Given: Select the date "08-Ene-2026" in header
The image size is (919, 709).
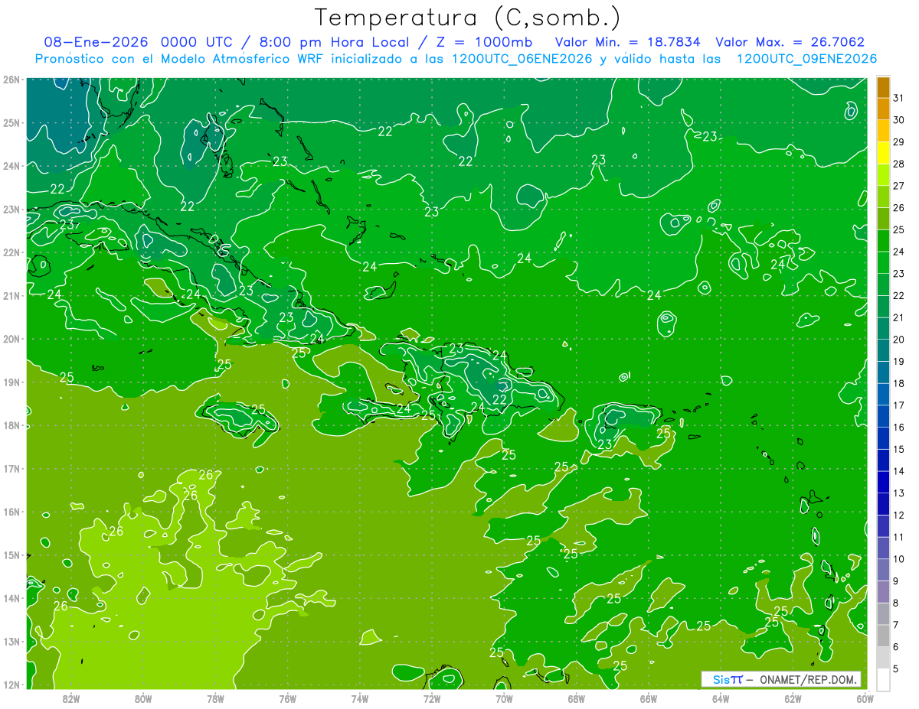Looking at the screenshot, I should coord(97,42).
